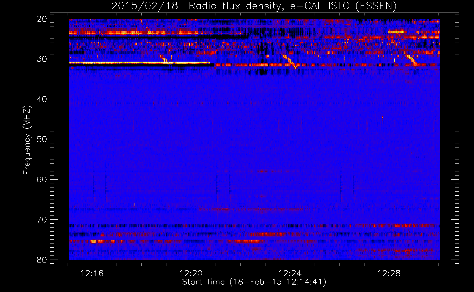Click the "30" frequency tick label
Viewport: 474px width, 292px height.
click(x=42, y=59)
